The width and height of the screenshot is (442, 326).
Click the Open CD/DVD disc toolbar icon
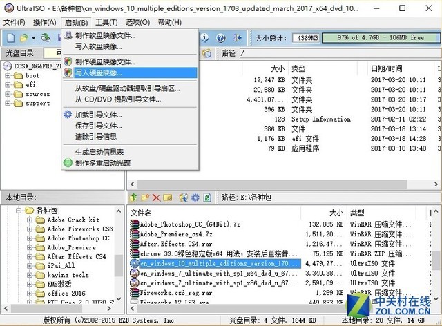(46, 37)
